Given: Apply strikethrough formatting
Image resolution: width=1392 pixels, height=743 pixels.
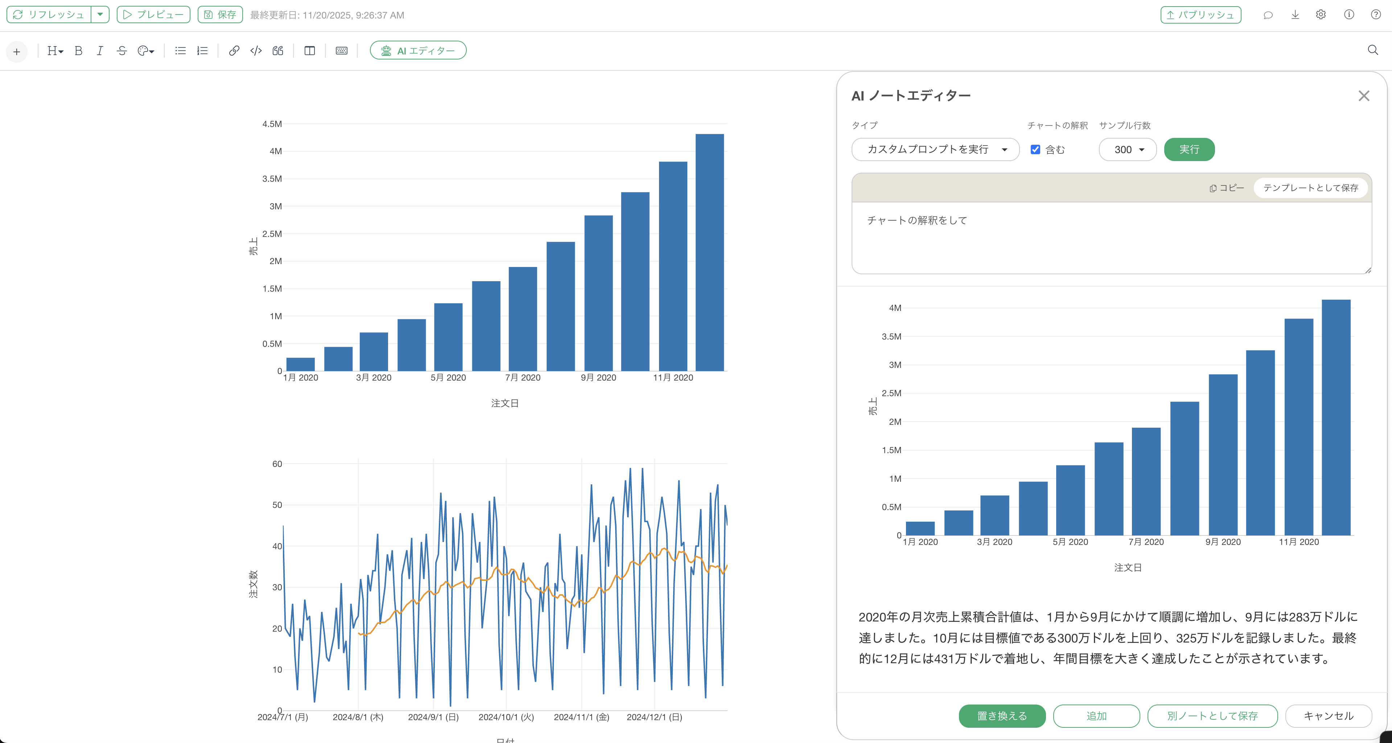Looking at the screenshot, I should (x=122, y=51).
